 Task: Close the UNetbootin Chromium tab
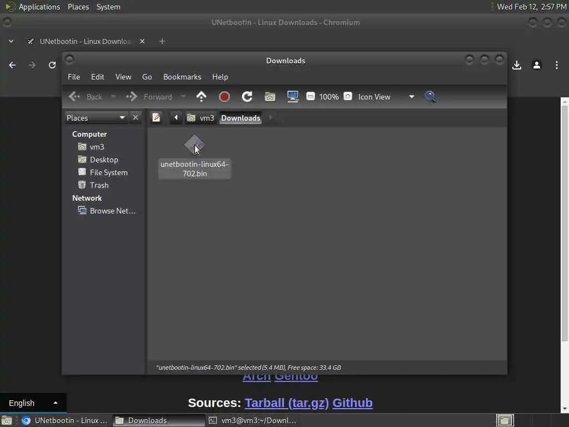click(x=142, y=41)
